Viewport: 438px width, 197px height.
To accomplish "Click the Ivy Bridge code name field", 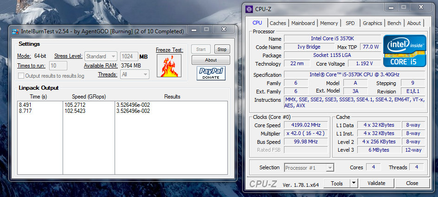I will pyautogui.click(x=309, y=47).
